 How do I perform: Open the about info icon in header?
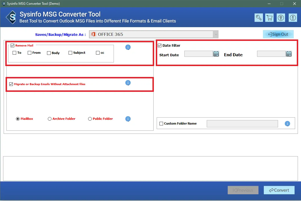[x=293, y=18]
